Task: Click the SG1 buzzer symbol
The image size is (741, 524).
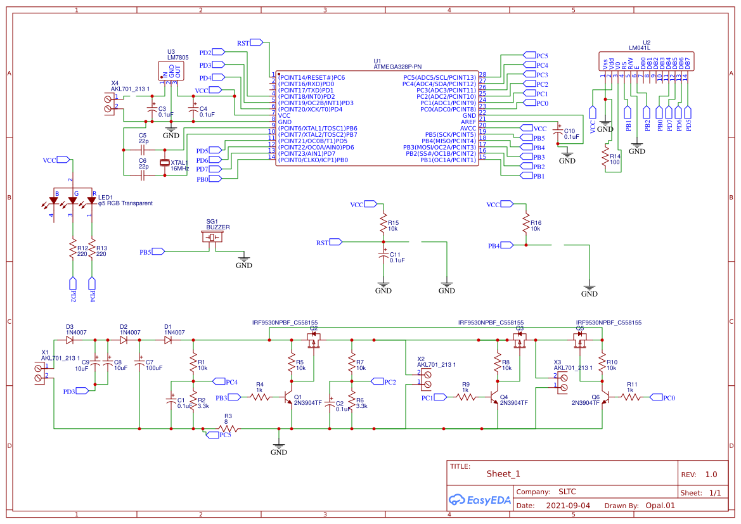Action: point(212,237)
